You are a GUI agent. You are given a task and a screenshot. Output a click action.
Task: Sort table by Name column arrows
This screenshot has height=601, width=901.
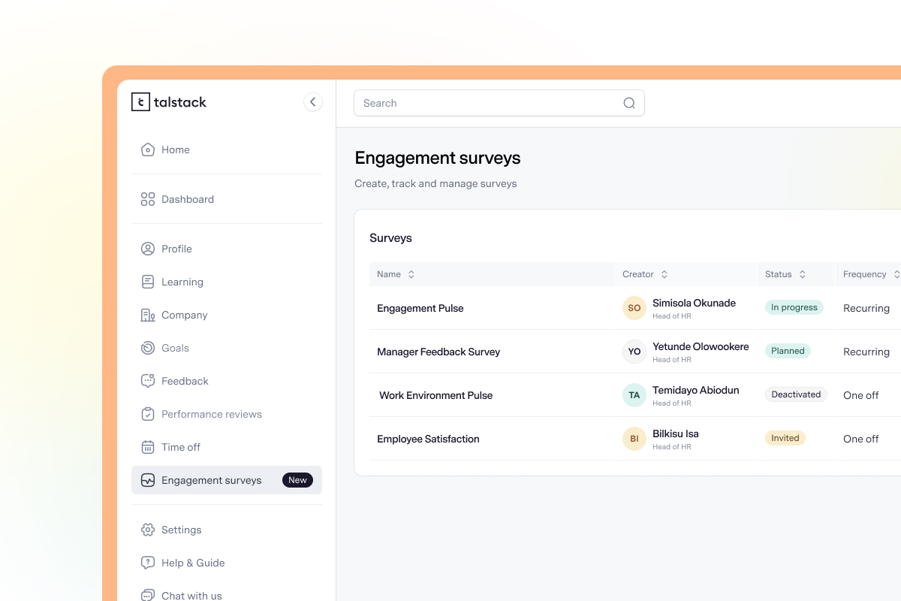[411, 274]
